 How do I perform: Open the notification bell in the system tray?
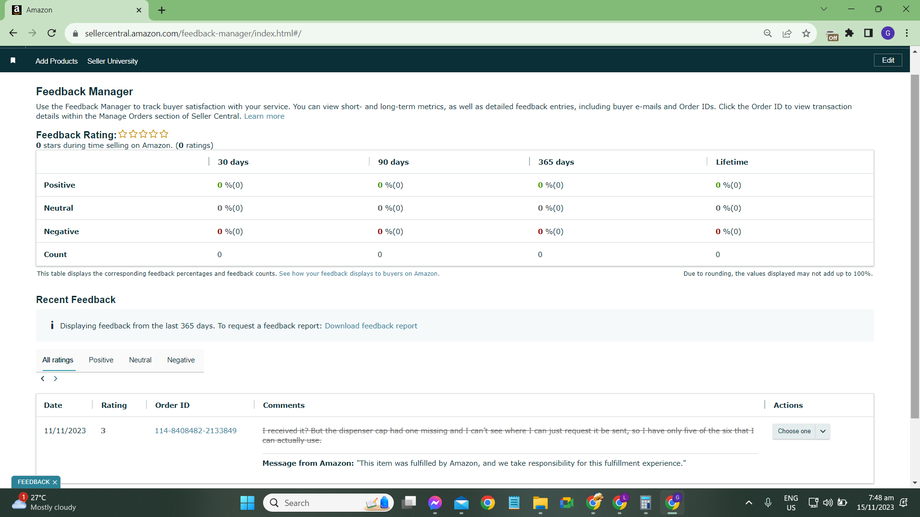904,503
